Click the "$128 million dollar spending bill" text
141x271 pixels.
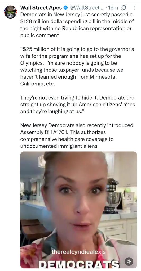click(x=59, y=21)
